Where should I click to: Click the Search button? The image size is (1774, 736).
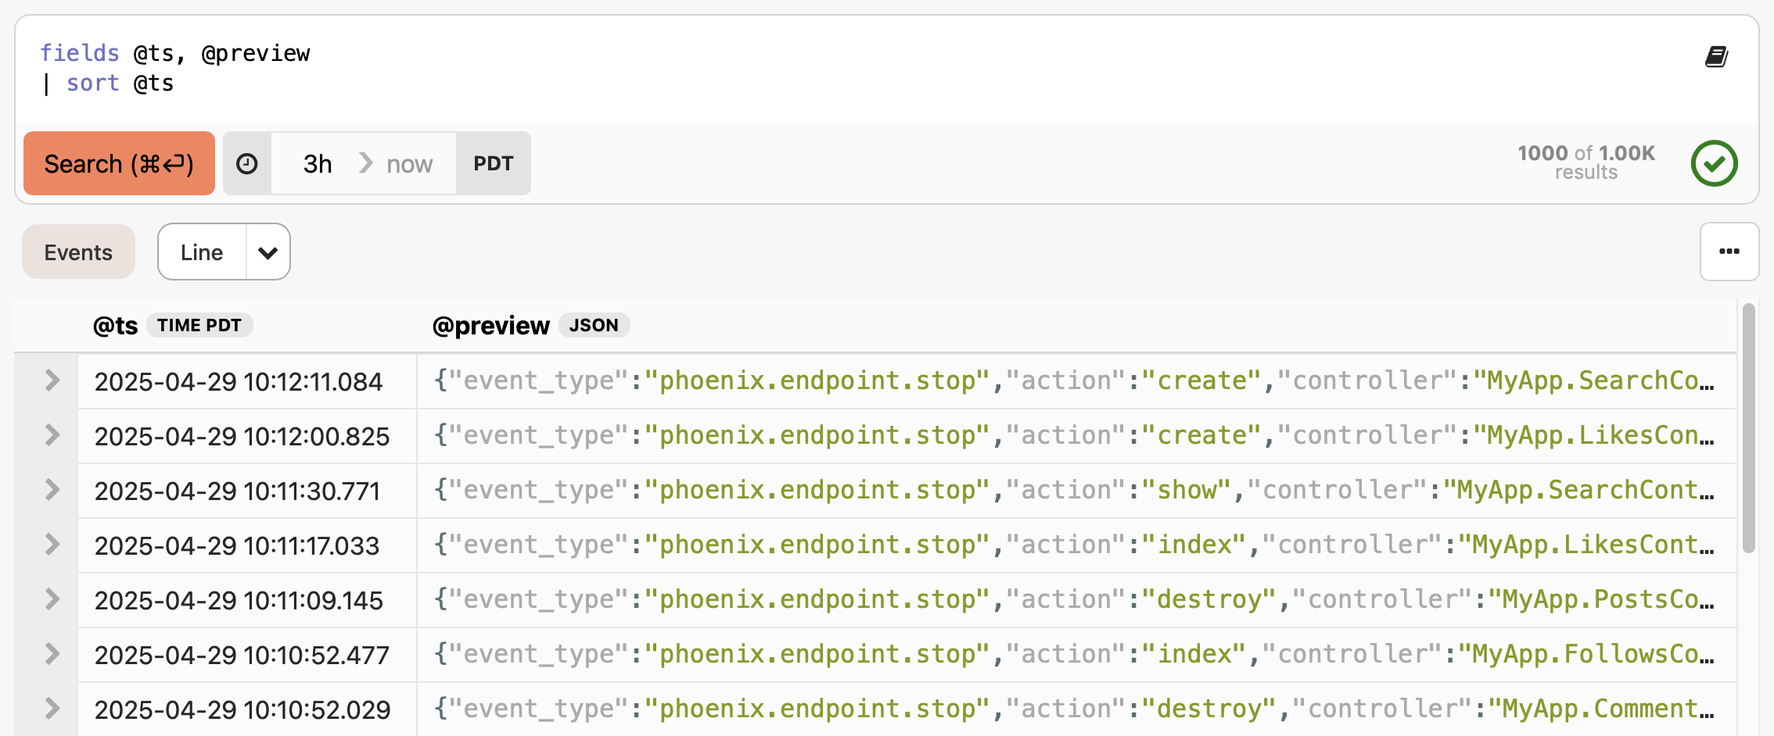point(119,163)
